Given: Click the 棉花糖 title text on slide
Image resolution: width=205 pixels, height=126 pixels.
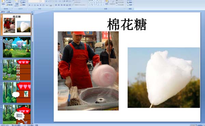Looking at the screenshot, I should click(127, 24).
